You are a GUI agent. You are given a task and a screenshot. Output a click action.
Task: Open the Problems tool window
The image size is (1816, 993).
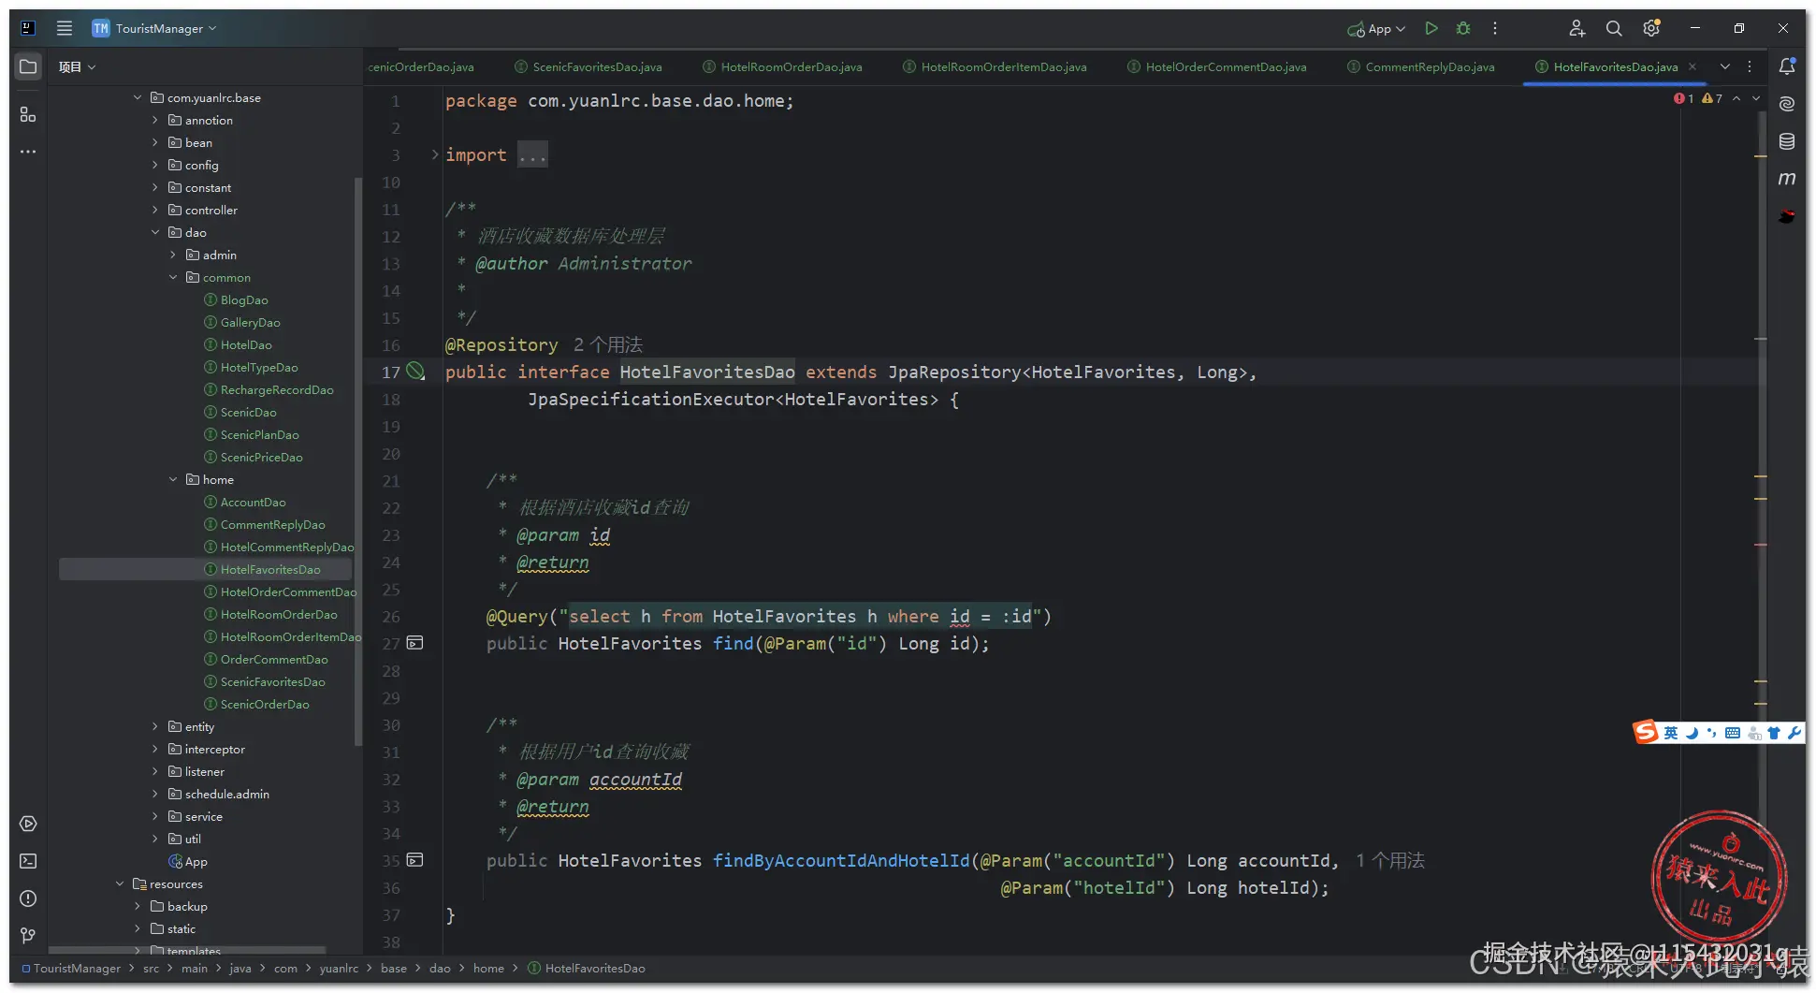[x=28, y=898]
